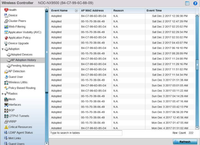
Task: Go to Wireless LANs section
Action: pos(18,82)
